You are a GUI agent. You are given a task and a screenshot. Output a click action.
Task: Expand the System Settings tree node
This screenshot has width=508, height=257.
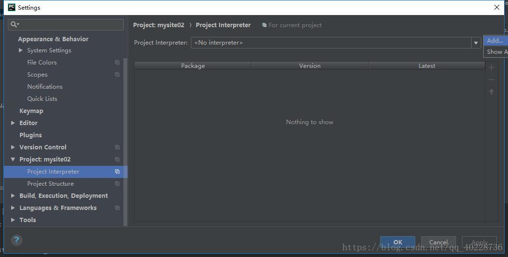21,50
